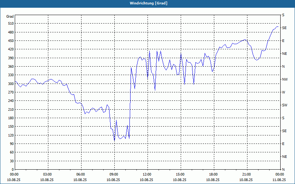Select the SE compass label level with 120
The width and height of the screenshot is (295, 184).
pos(284,131)
